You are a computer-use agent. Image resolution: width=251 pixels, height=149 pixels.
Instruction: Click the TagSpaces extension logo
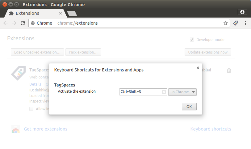pos(18,73)
